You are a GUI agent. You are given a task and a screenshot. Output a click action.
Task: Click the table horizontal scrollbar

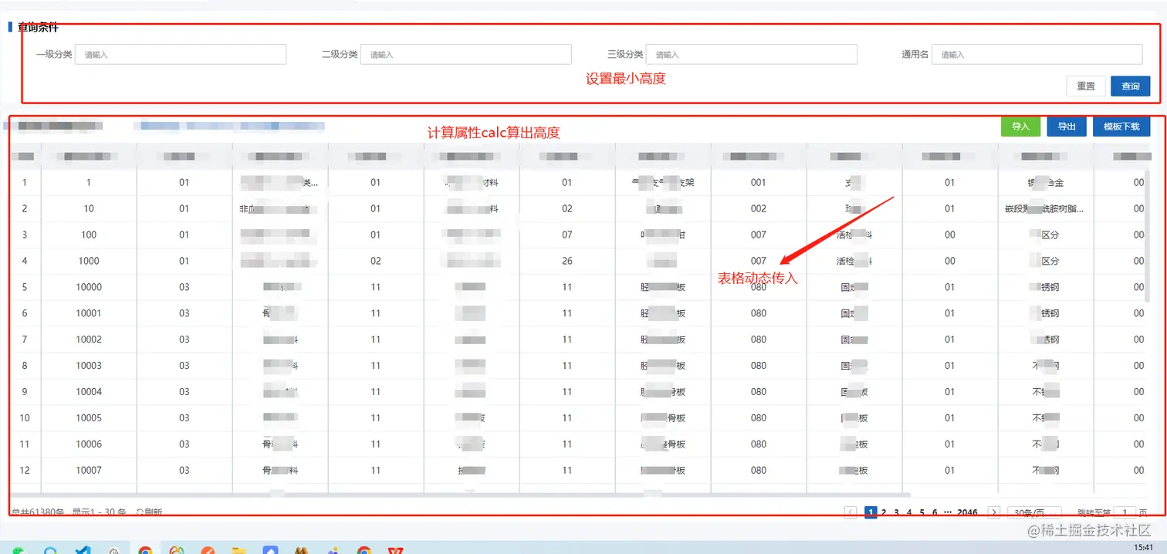tap(461, 495)
